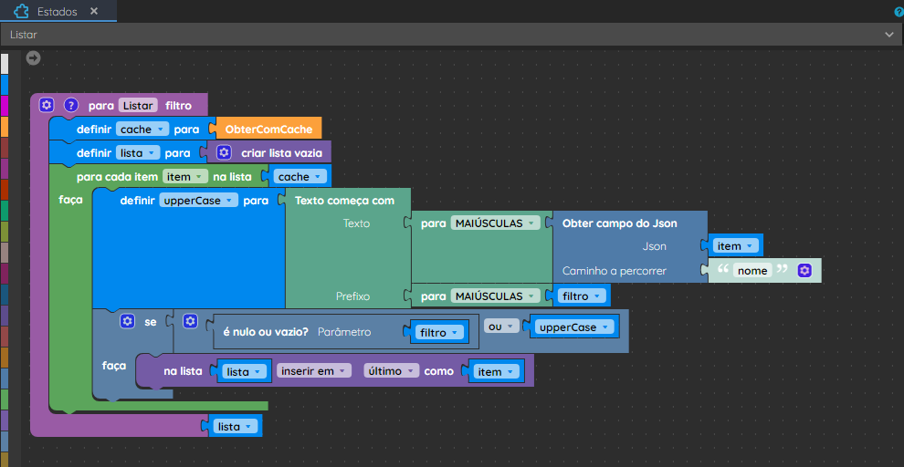Open the gear on criar lista vazia block

click(224, 152)
